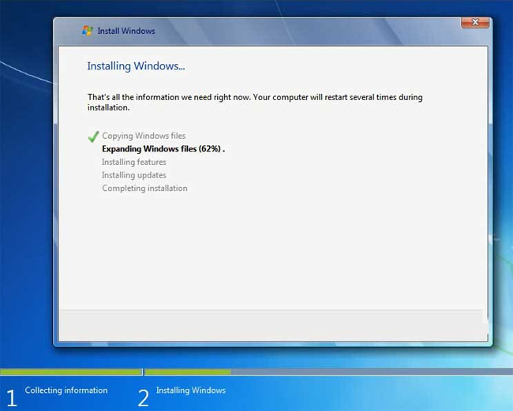Click the stage number 2
513x411 pixels.
click(144, 398)
